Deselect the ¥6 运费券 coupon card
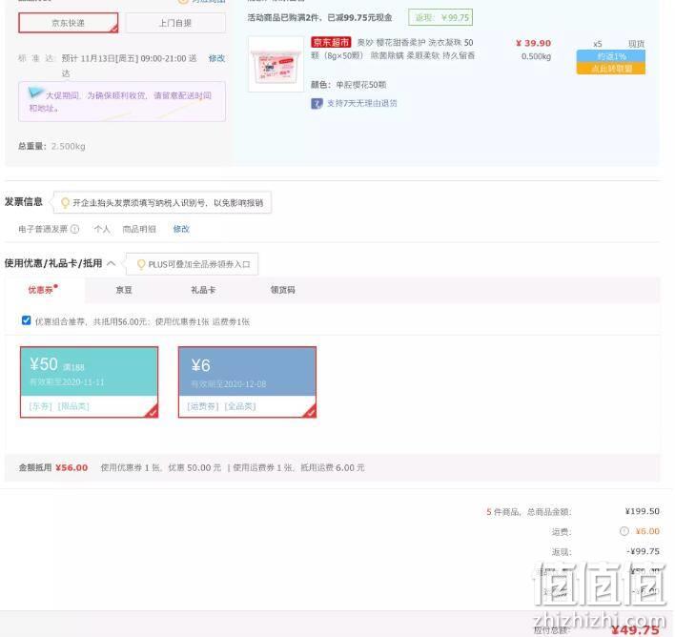 pos(248,382)
